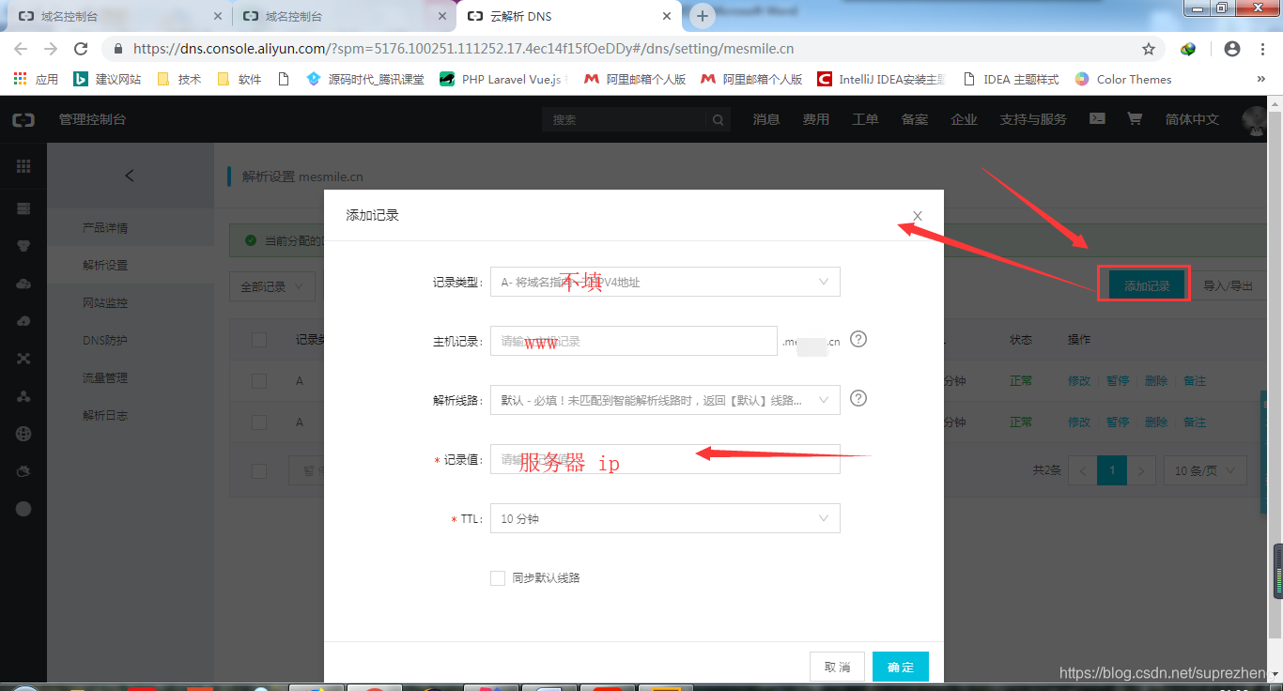Open 支持与服务 in the top navigation
The width and height of the screenshot is (1283, 691).
pos(1033,119)
